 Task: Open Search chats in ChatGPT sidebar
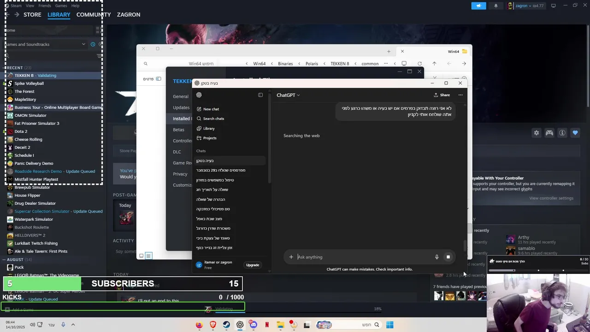pos(210,119)
